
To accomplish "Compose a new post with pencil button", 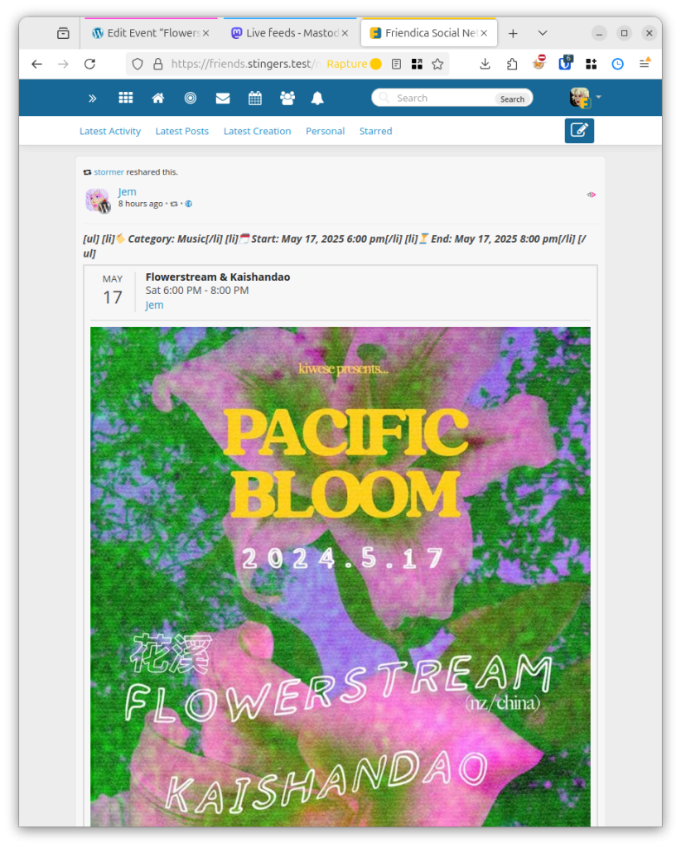I will (579, 131).
